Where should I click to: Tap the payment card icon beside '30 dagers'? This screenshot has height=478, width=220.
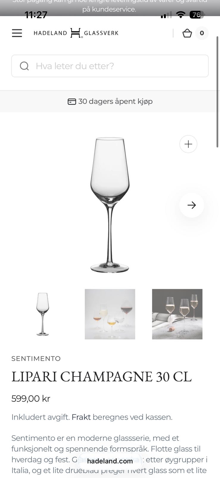(x=72, y=102)
